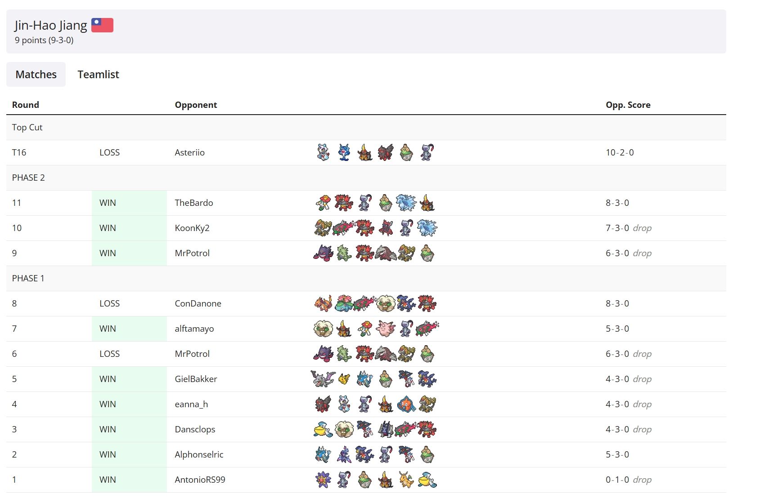Click Tyranitar in round 9 MrPotrol row
The width and height of the screenshot is (764, 498).
pyautogui.click(x=344, y=253)
